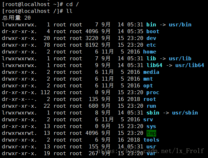The image size is (208, 158).
Task: Click the var directory name
Action: point(151,153)
